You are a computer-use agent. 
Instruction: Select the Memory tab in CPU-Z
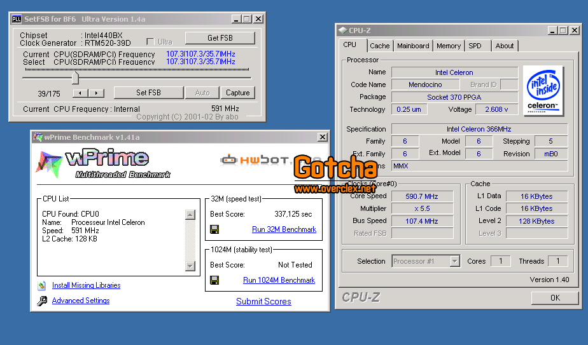(449, 46)
